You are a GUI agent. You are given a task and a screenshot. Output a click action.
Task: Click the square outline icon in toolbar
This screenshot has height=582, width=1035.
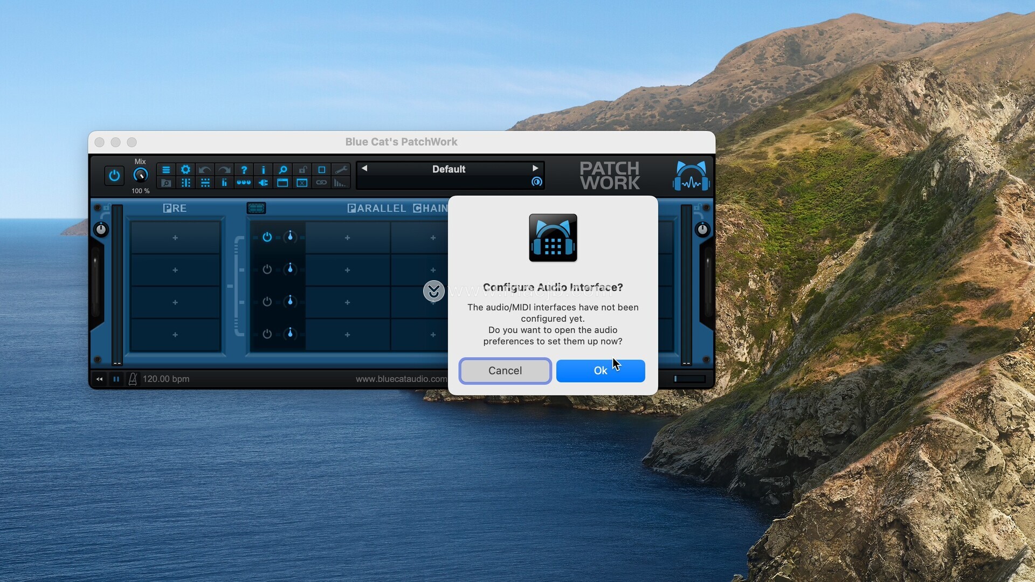[x=322, y=170]
